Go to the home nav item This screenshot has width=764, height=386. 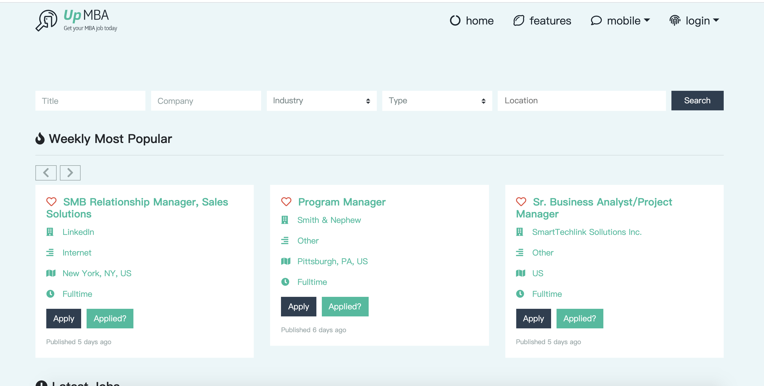pos(472,20)
